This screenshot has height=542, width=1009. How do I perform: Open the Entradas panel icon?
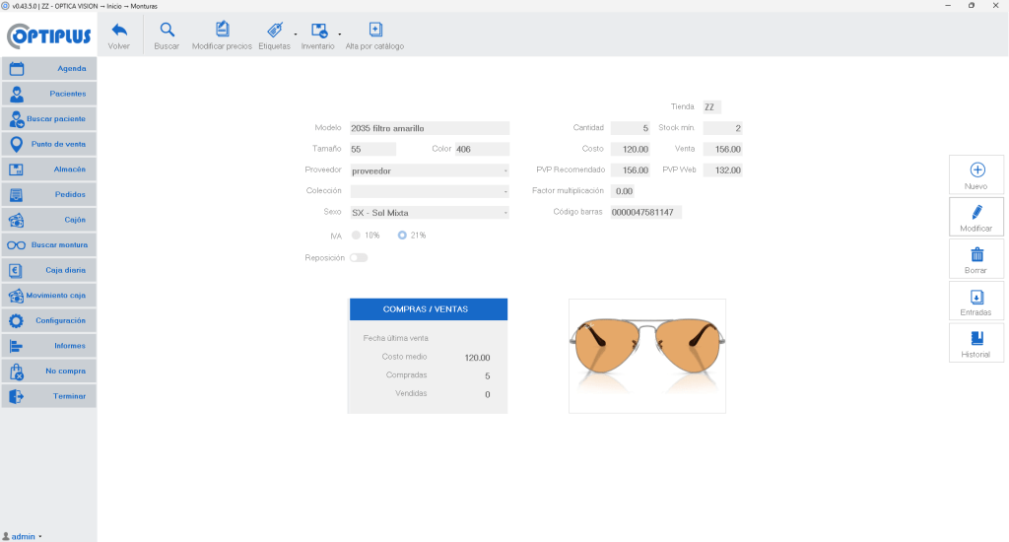pyautogui.click(x=976, y=297)
